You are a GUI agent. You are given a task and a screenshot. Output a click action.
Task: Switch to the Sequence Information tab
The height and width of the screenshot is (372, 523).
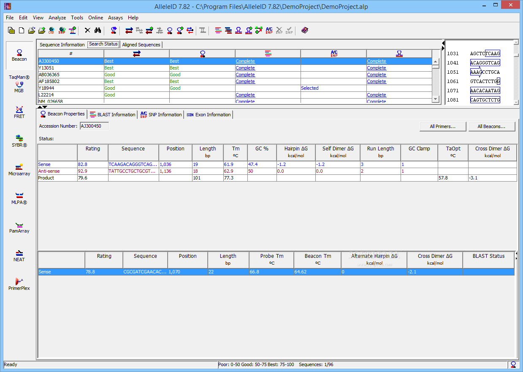point(62,45)
